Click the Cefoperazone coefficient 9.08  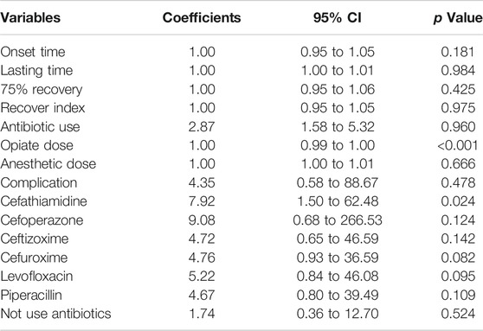tap(202, 220)
